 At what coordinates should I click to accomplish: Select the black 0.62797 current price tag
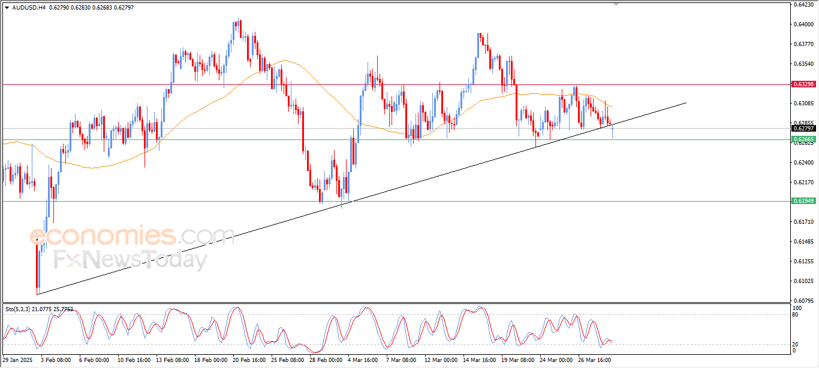tap(803, 128)
